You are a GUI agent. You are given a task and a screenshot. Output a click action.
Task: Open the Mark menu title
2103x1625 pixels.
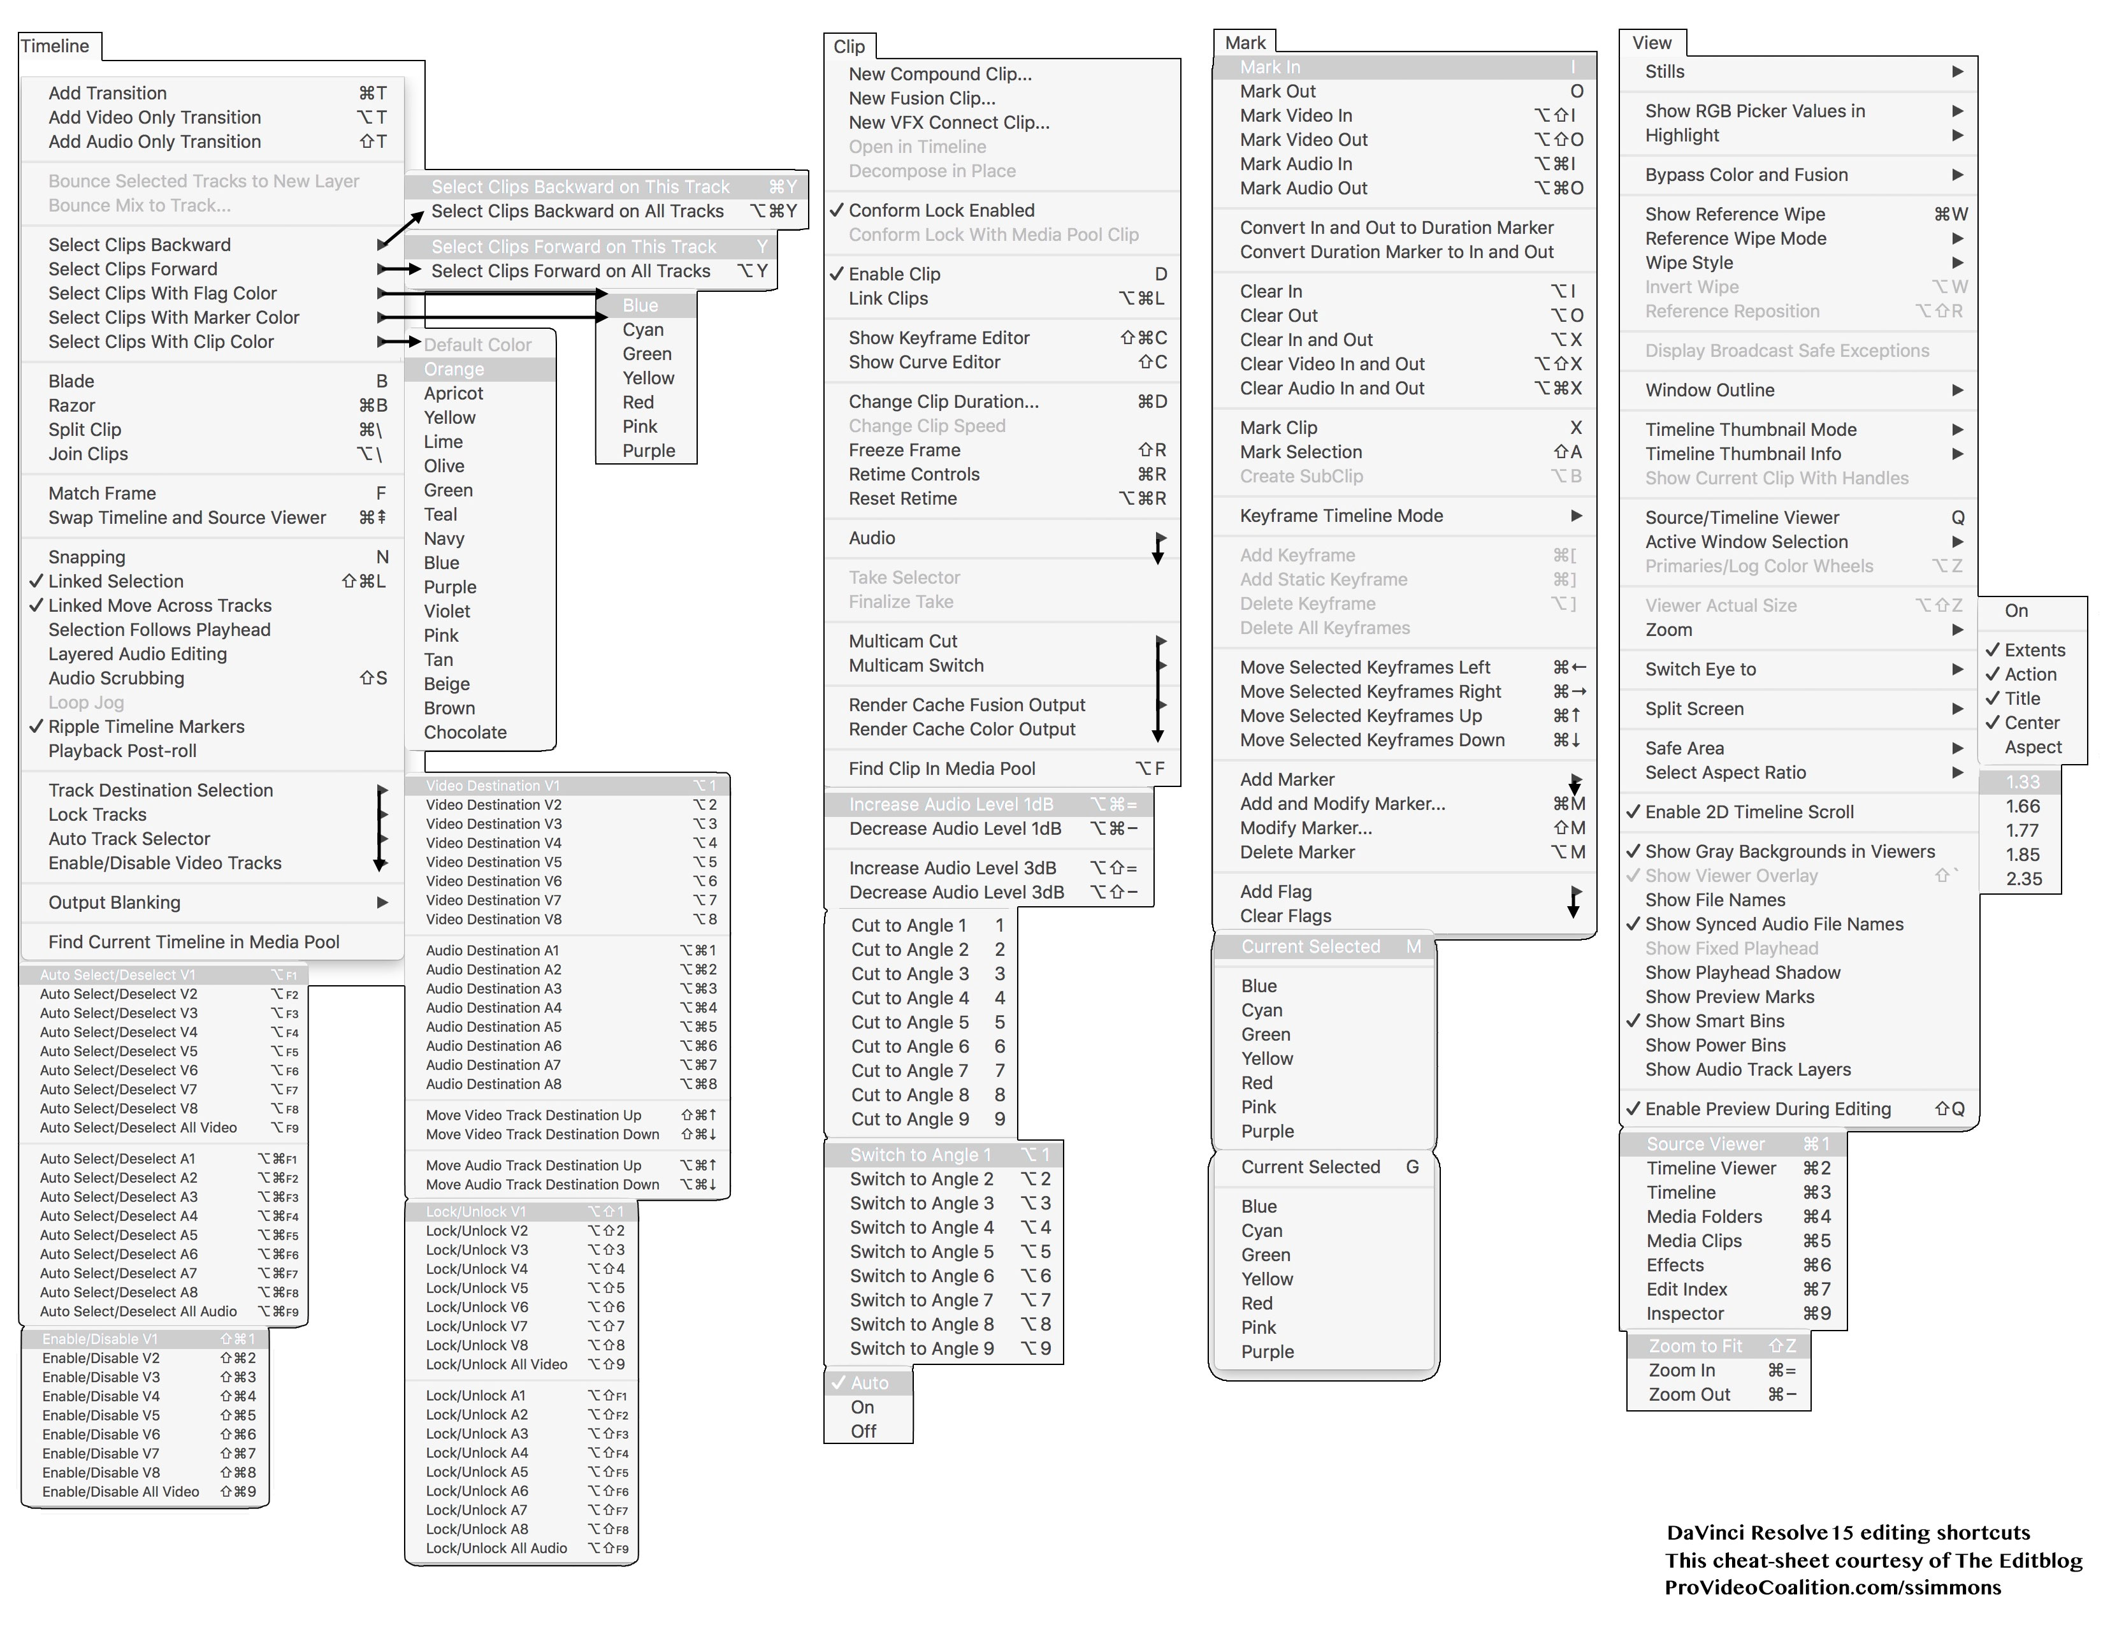click(1245, 42)
